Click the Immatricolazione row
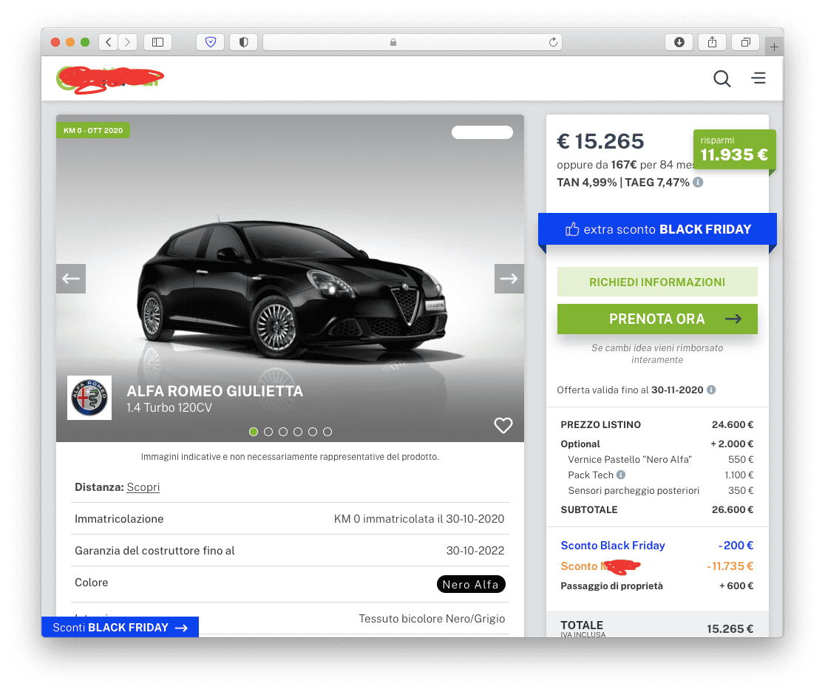 point(290,519)
